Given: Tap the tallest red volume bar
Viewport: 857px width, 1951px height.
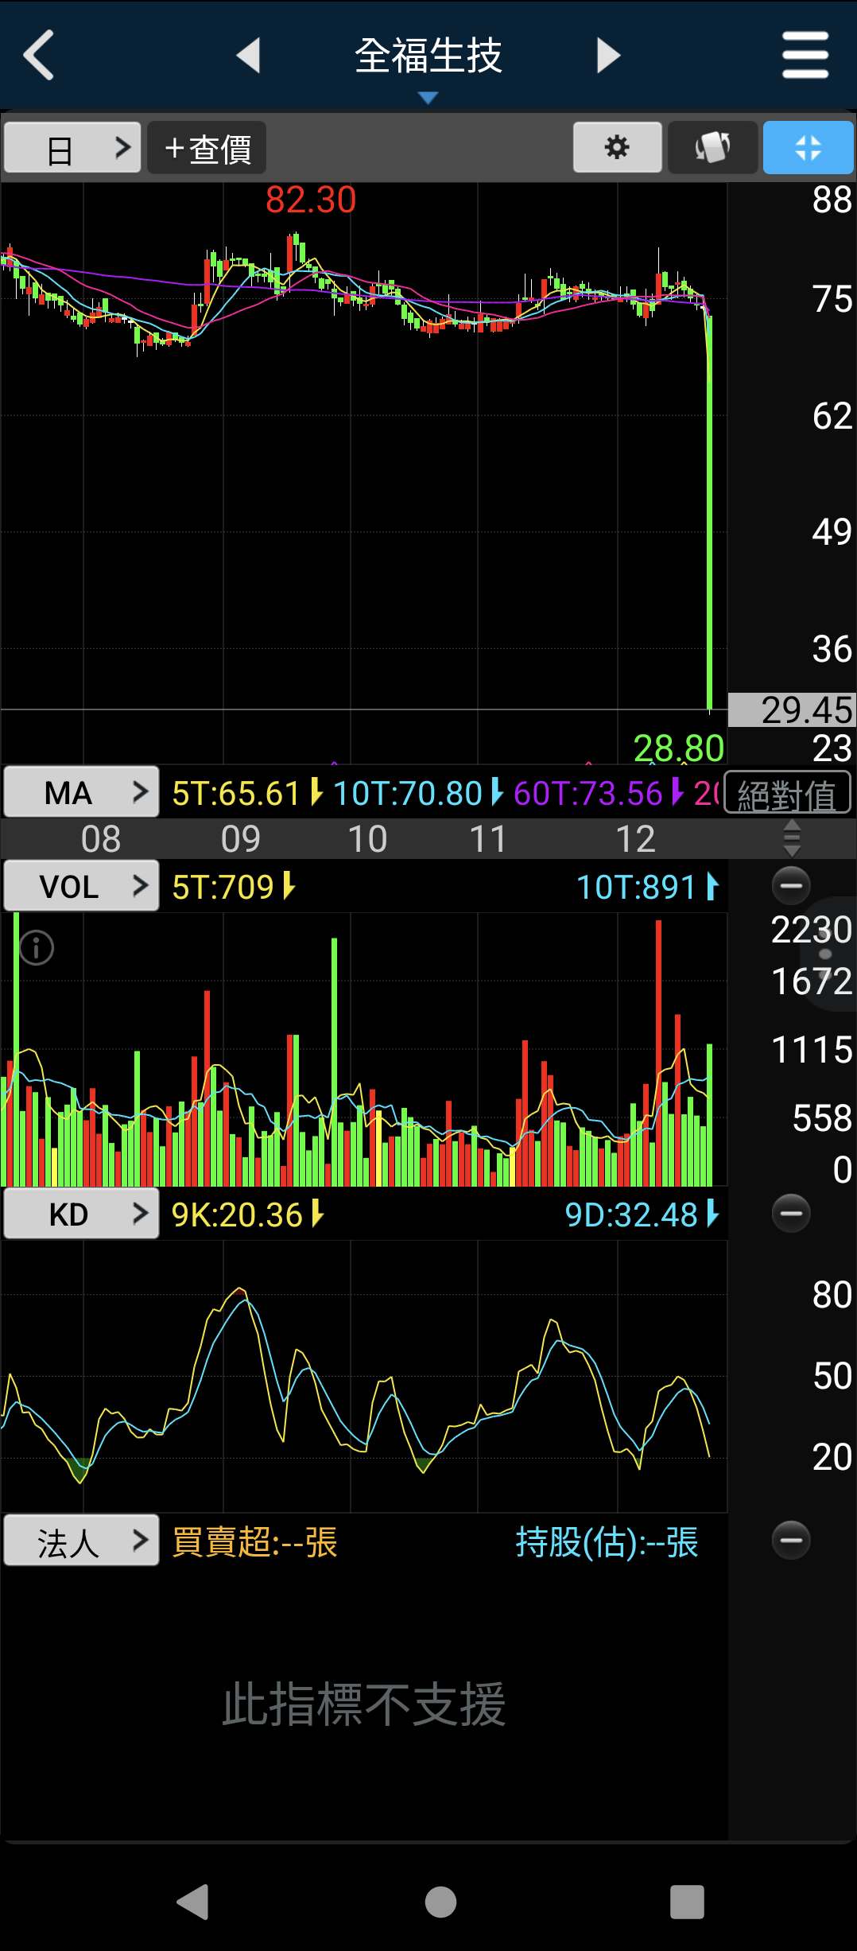Looking at the screenshot, I should 658,1052.
